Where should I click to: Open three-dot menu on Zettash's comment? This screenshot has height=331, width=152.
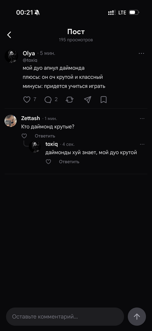pos(142,119)
